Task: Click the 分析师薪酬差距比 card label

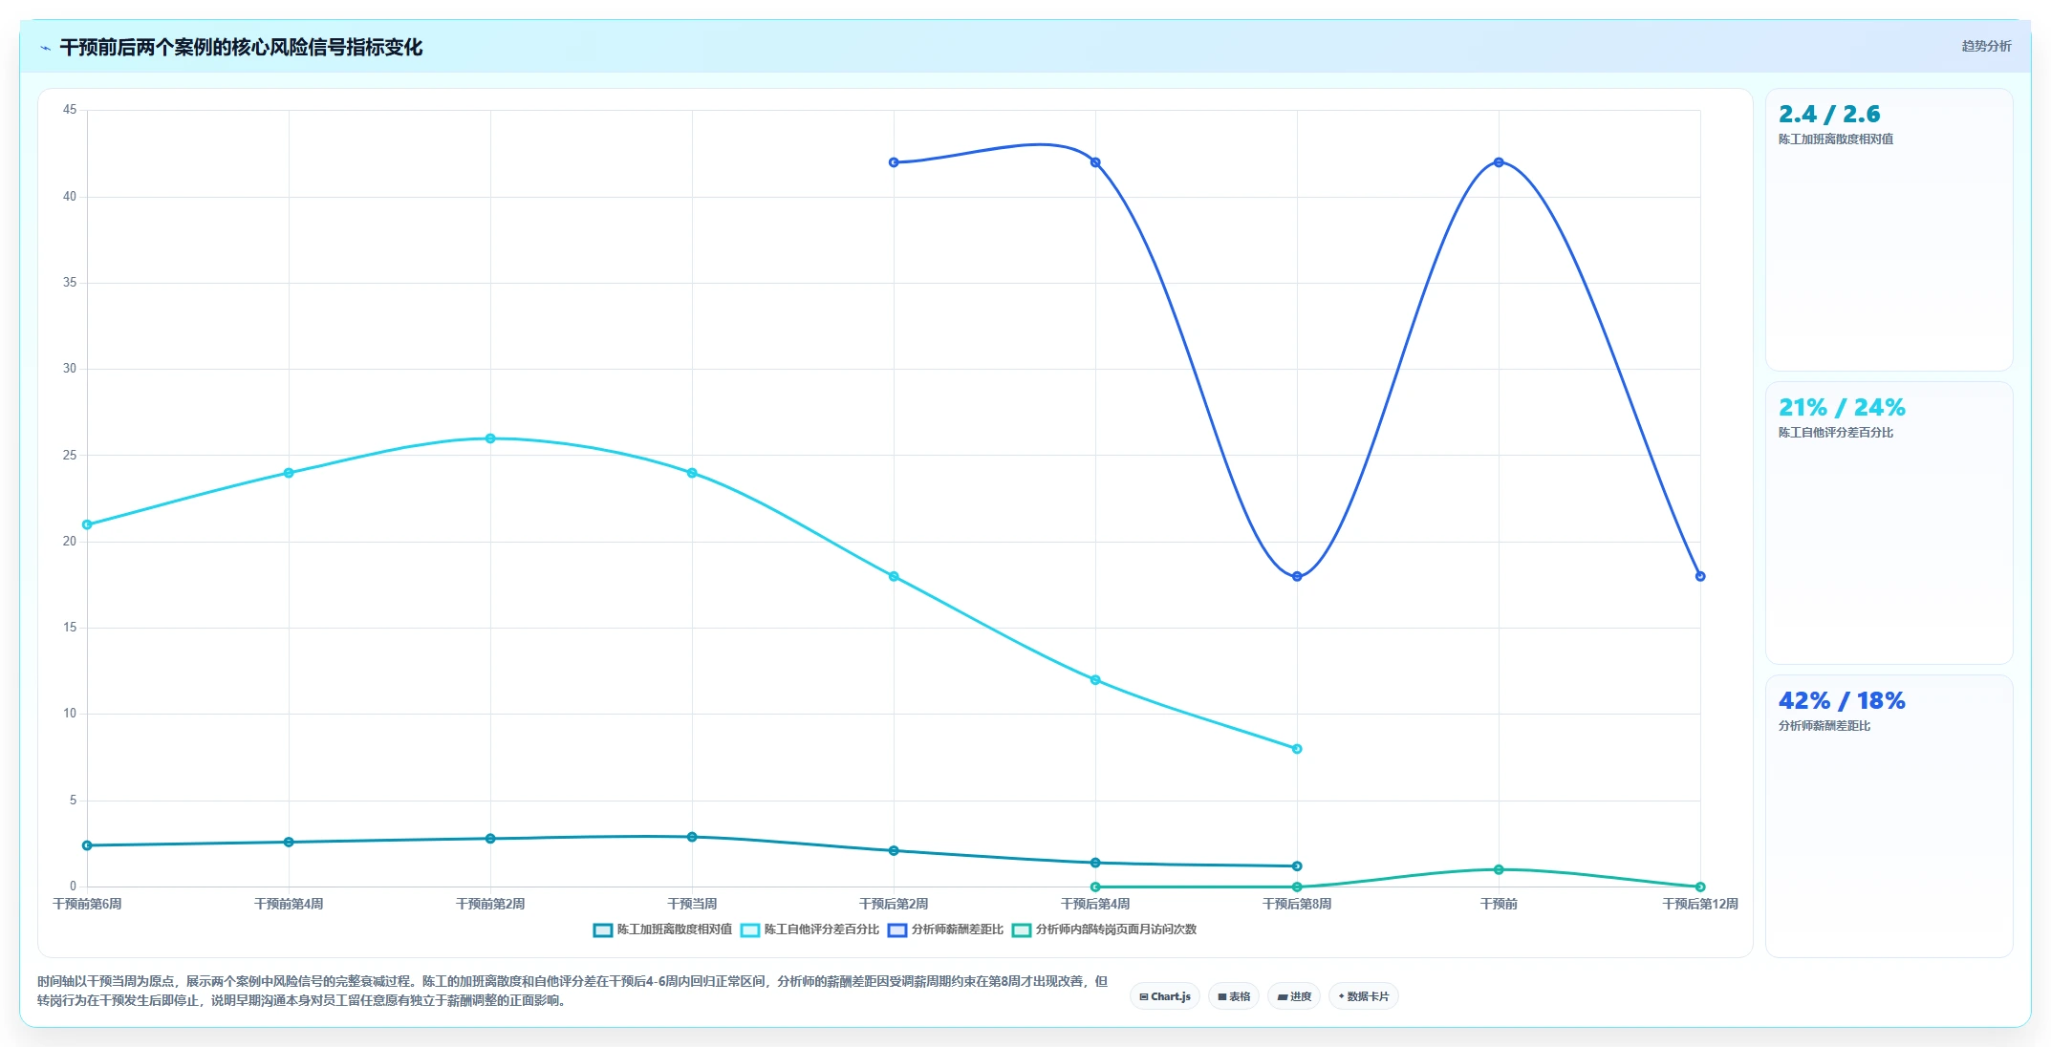Action: 1824,726
